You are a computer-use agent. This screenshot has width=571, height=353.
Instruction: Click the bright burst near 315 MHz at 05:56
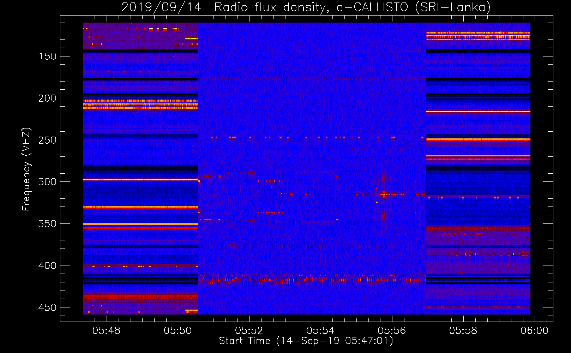(x=383, y=194)
